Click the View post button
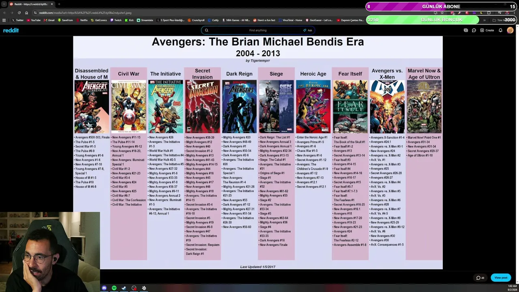Viewport: 519px width, 292px height. click(501, 278)
